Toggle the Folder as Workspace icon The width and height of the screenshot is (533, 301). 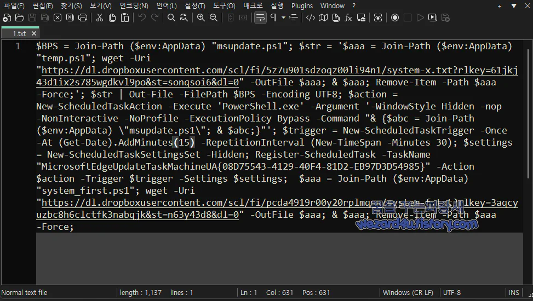tap(361, 18)
